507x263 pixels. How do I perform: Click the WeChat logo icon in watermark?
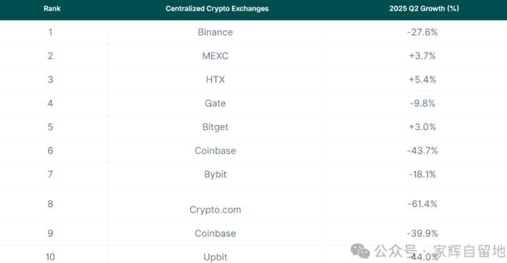360,251
